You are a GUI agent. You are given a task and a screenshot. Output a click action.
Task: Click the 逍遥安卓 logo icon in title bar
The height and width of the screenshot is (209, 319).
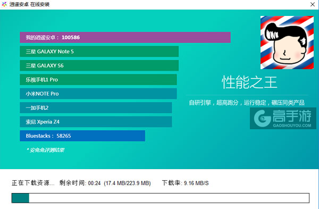tap(4, 4)
